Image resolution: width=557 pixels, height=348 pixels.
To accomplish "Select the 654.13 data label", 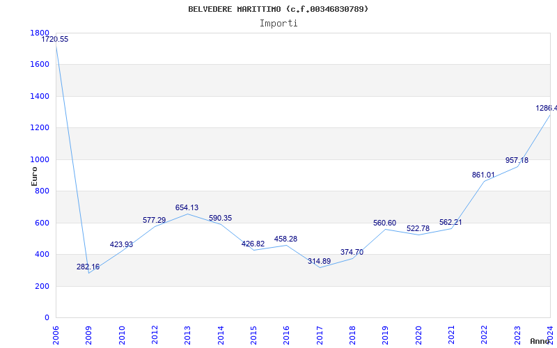I will point(187,207).
